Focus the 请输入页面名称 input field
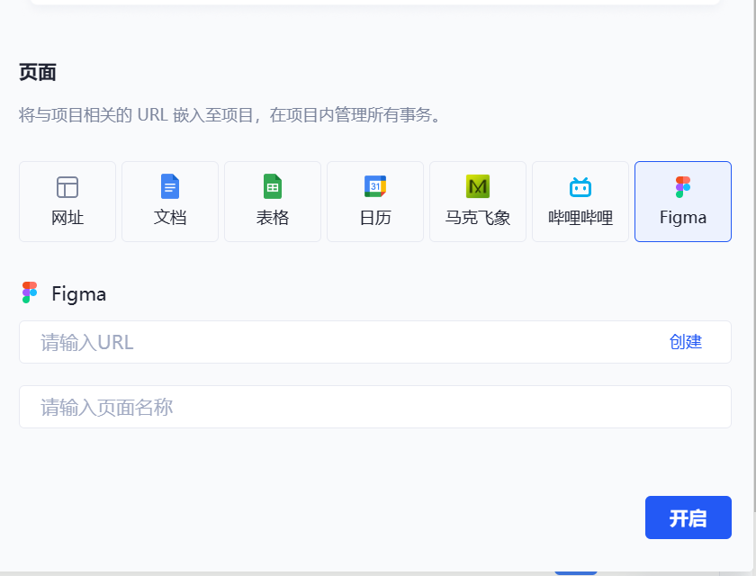756x576 pixels. pyautogui.click(x=374, y=408)
